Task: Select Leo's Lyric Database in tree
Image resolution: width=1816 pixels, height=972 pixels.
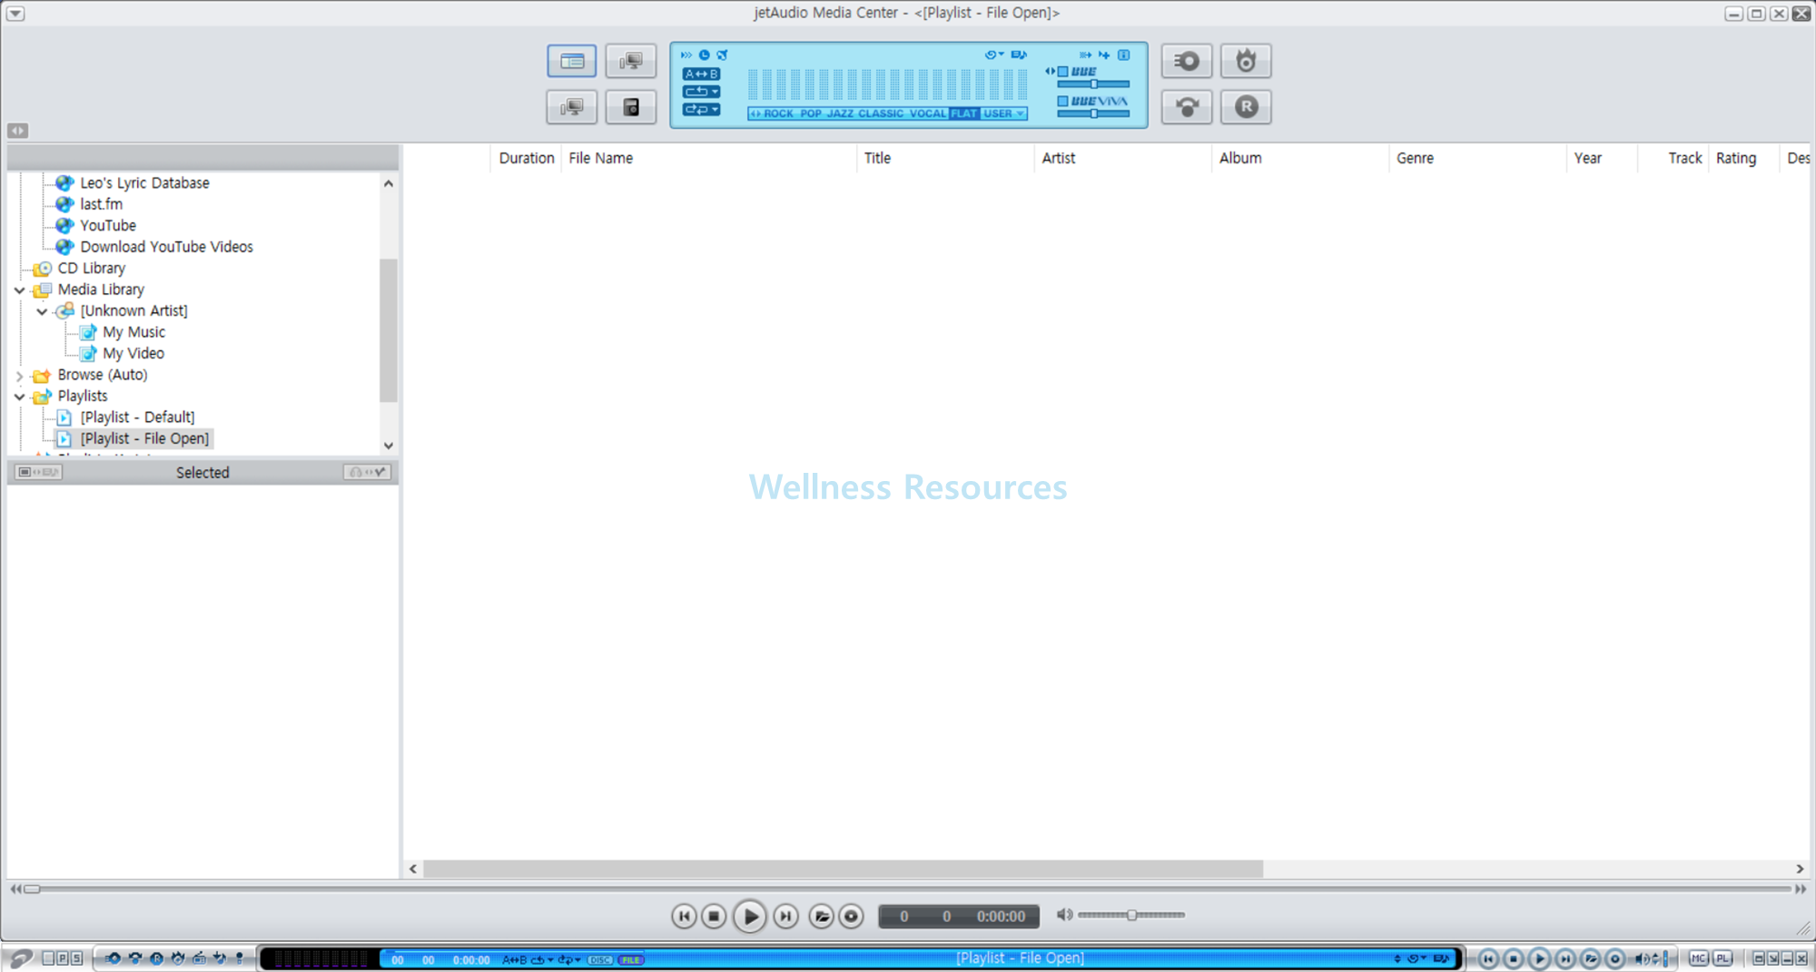Action: tap(144, 182)
